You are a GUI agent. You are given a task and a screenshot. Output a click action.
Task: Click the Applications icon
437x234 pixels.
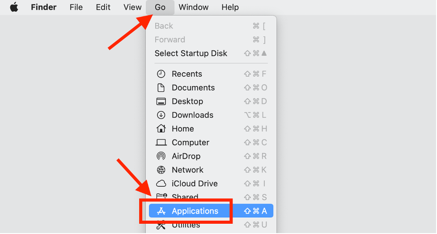point(161,211)
